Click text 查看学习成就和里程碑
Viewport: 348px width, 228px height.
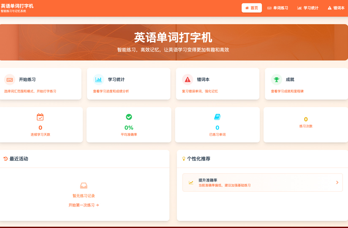[287, 91]
